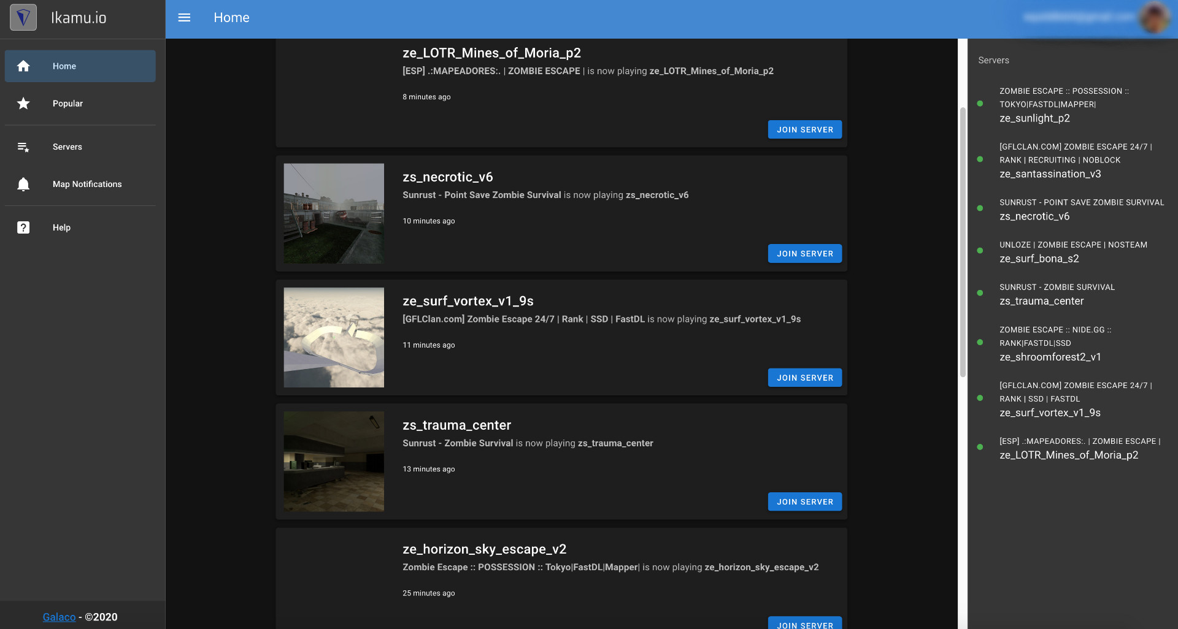This screenshot has height=629, width=1178.
Task: Click the green status dot beside zs_necrotic_v6
Action: pos(980,209)
